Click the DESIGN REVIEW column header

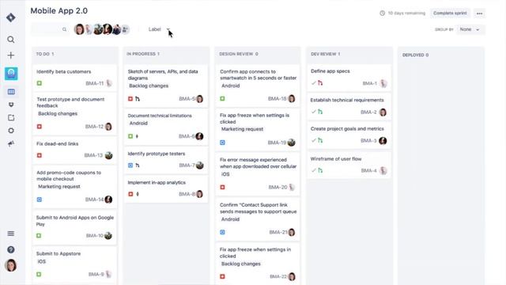[239, 54]
